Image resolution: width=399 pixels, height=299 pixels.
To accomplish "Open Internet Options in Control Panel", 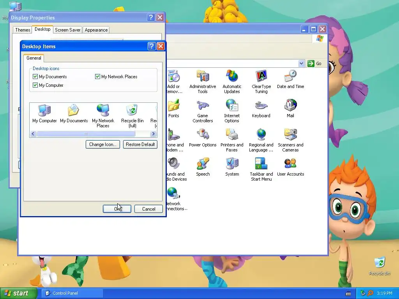I will pos(232,111).
